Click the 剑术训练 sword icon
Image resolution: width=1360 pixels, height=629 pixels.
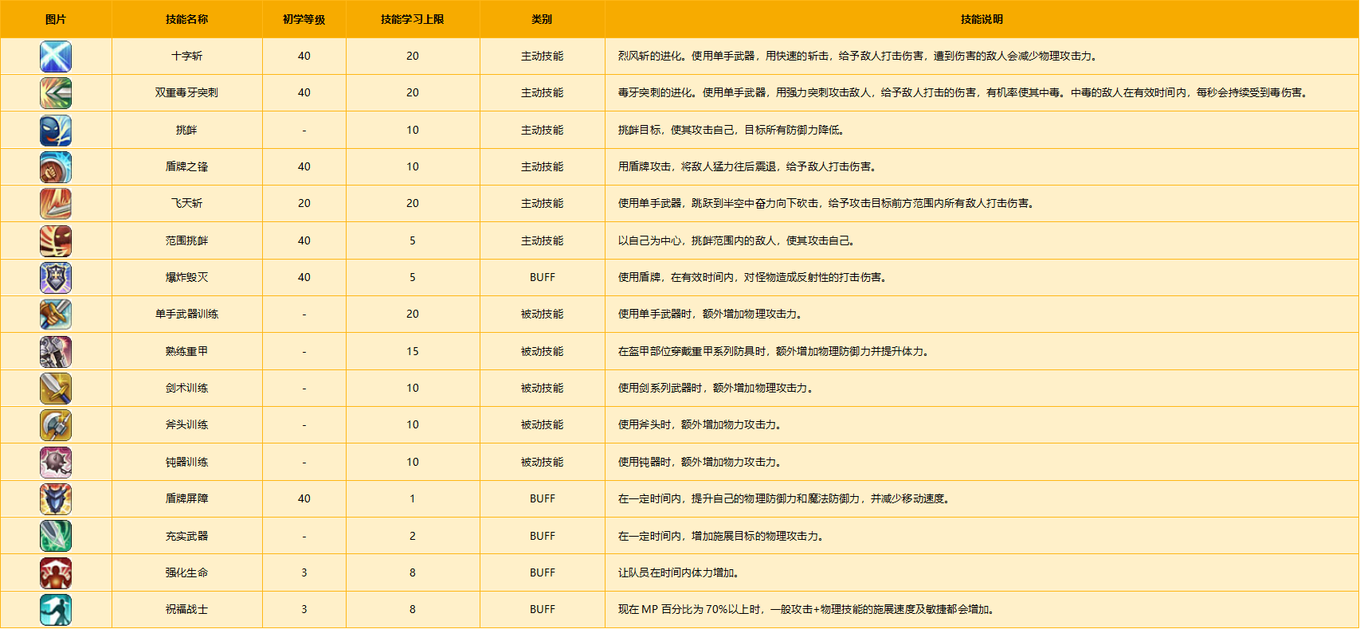point(56,389)
